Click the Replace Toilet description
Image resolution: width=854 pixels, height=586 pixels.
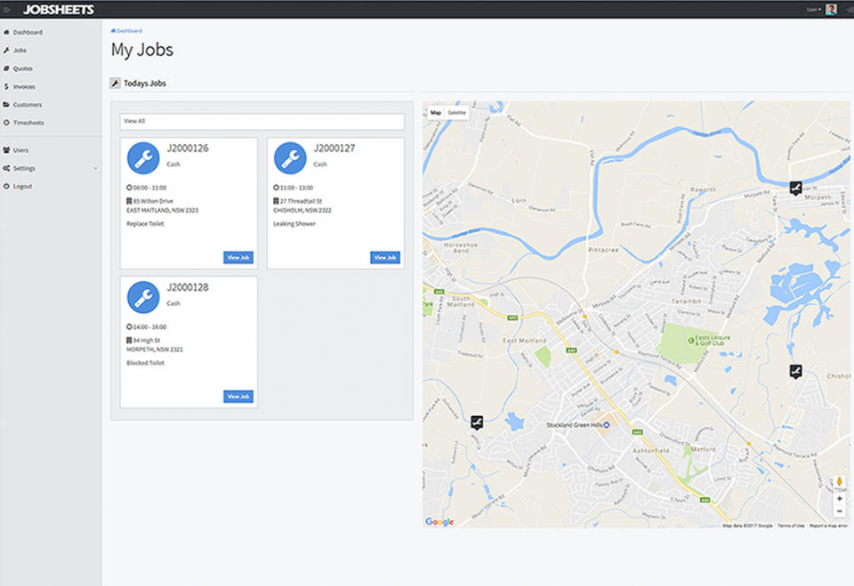(x=145, y=224)
